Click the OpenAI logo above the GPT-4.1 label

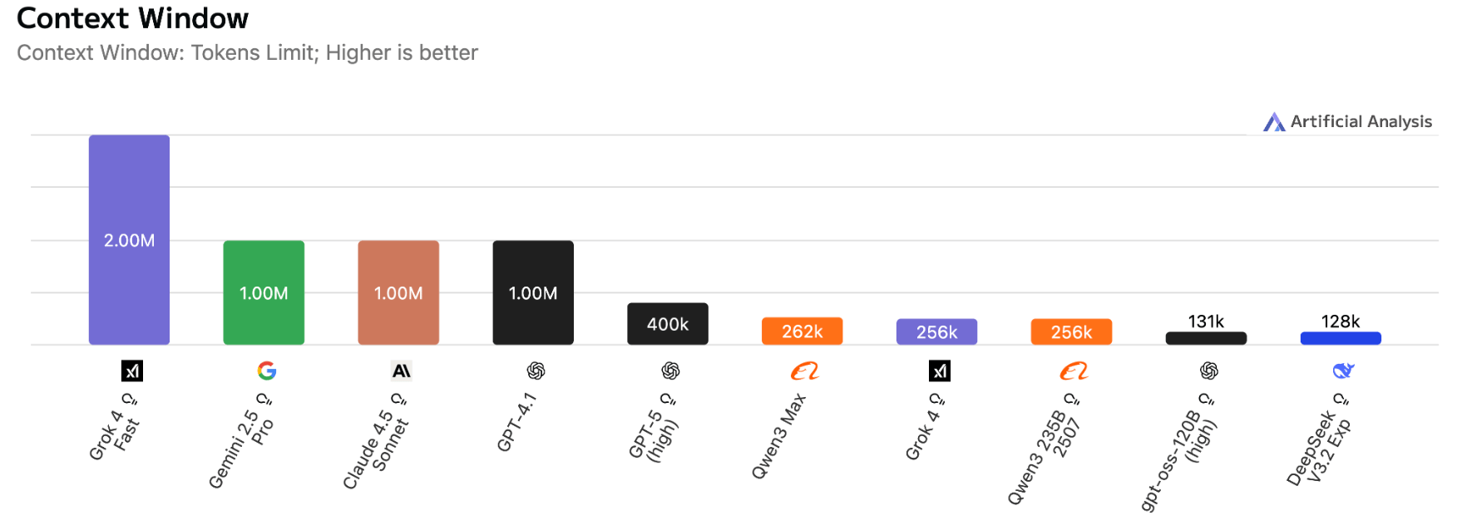coord(536,371)
